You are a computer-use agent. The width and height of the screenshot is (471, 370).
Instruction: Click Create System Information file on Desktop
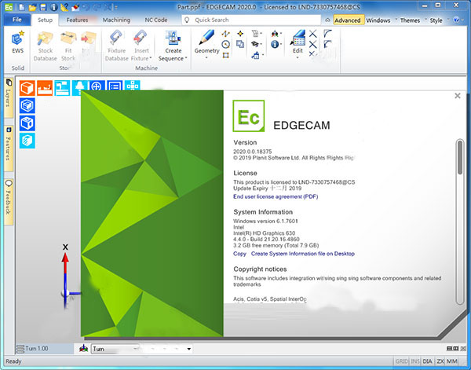[x=302, y=254]
